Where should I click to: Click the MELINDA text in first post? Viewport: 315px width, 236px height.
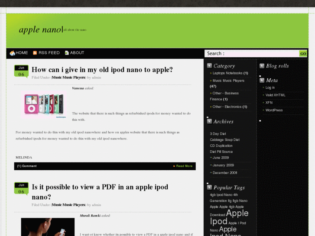click(x=24, y=158)
